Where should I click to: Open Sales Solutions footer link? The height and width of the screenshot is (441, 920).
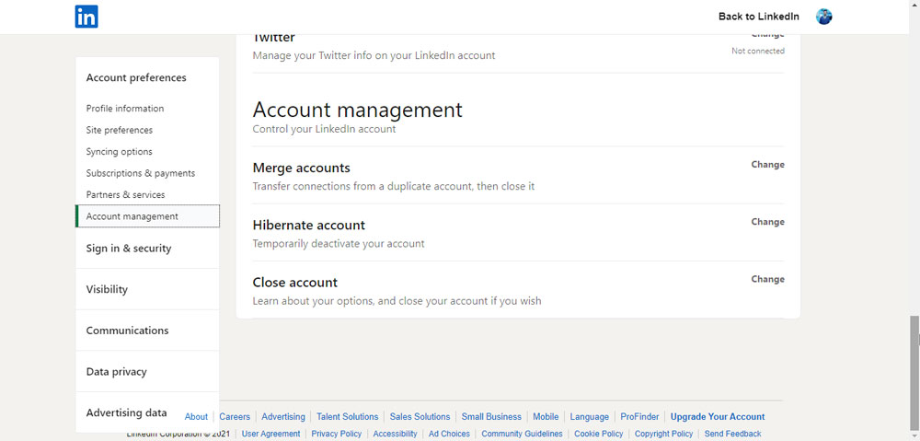point(420,417)
